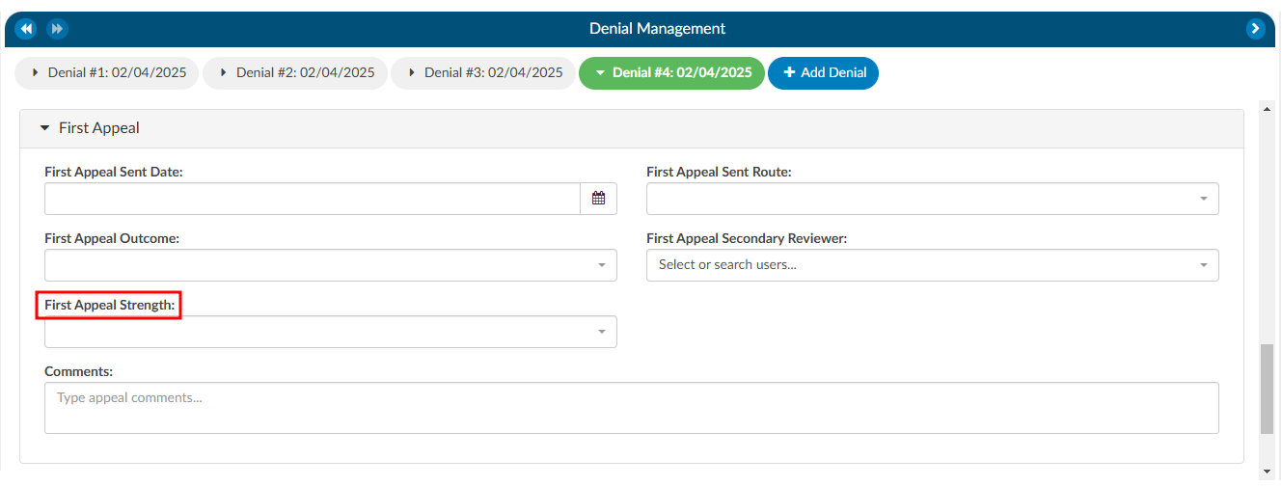
Task: Open First Appeal Strength dropdown
Action: coord(331,332)
